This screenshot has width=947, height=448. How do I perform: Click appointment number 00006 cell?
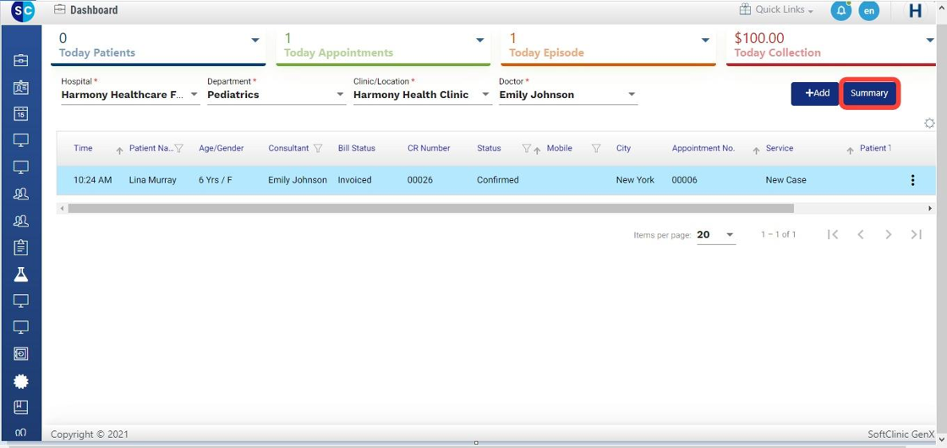(x=684, y=180)
